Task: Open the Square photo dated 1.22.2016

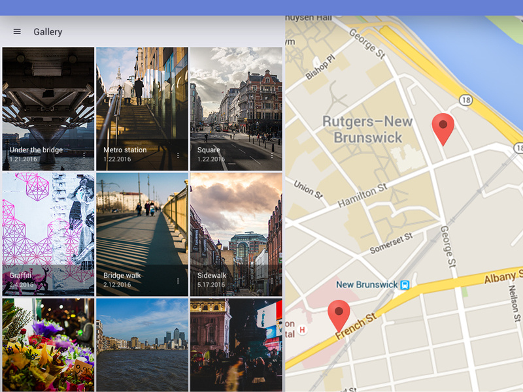Action: (x=235, y=98)
